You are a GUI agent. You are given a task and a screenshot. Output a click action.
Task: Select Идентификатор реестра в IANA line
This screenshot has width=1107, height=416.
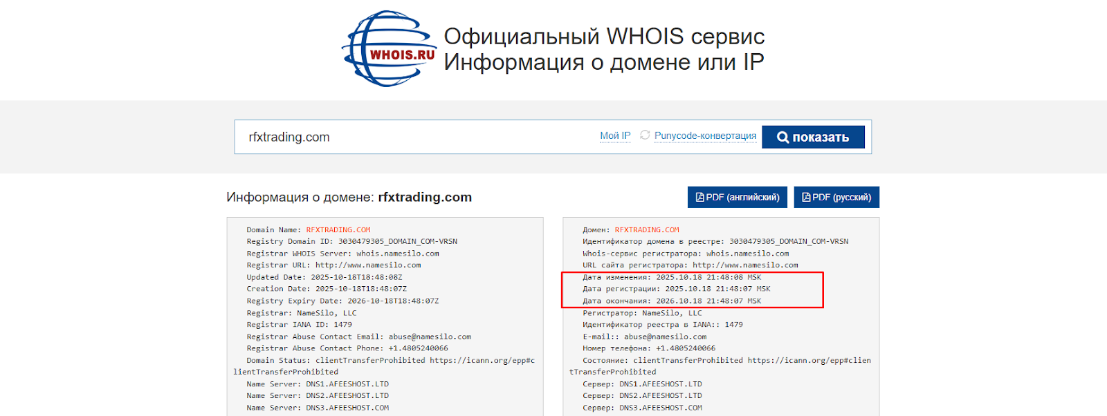(663, 325)
